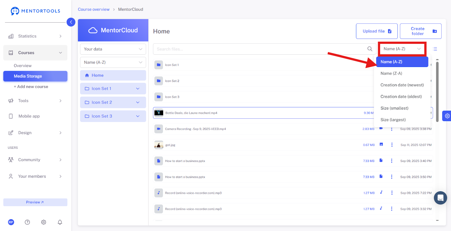Screen dimensions: 451x231
Task: Collapse the left sidebar with the blue arrow button
Action: tap(71, 22)
